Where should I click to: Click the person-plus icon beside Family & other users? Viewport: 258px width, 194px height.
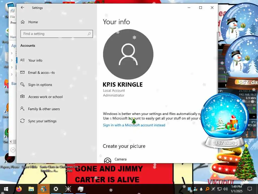(22, 109)
